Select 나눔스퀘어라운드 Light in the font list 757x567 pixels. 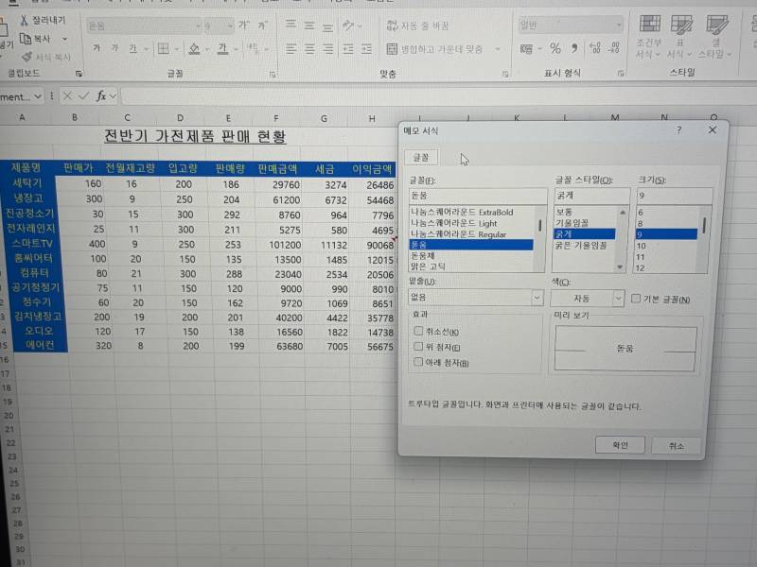click(x=454, y=223)
